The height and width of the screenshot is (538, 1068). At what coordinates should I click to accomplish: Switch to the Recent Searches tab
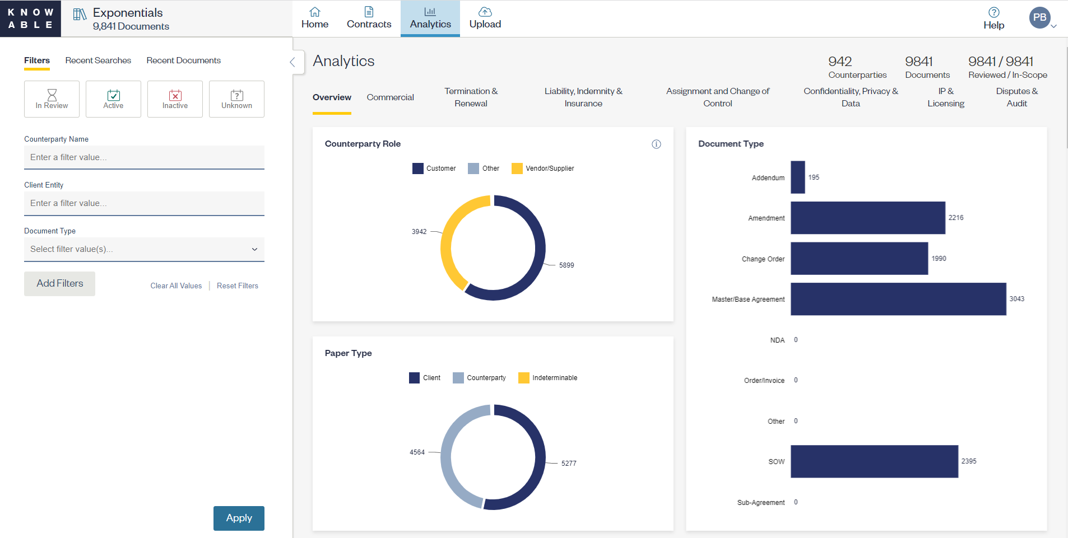[x=98, y=60]
